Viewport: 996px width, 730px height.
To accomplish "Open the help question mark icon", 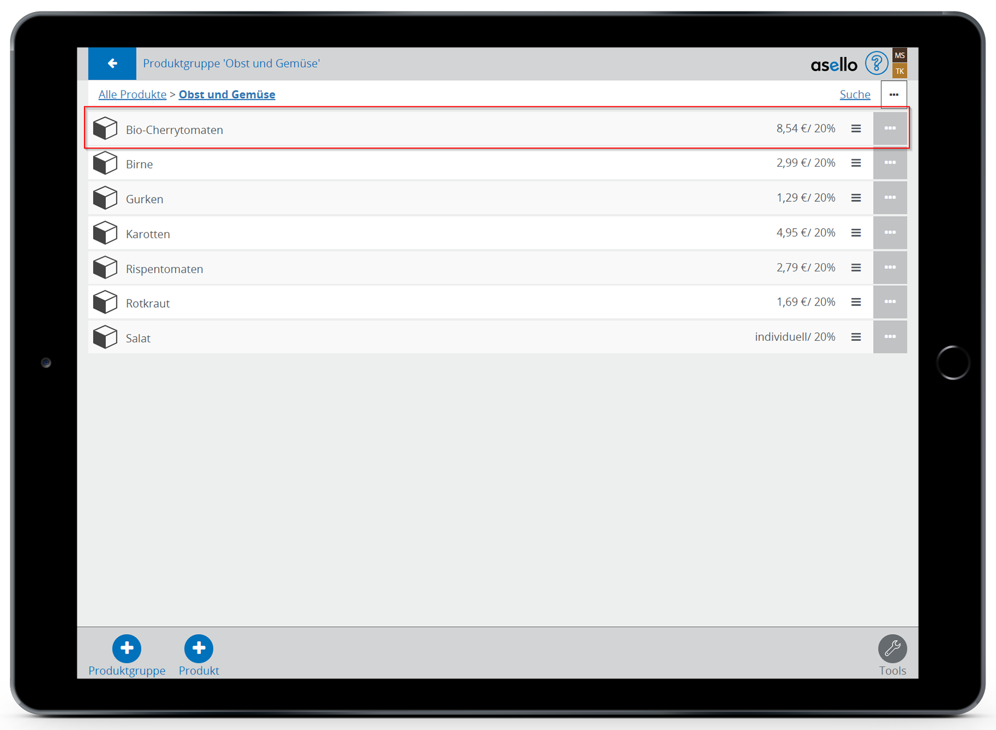I will (x=876, y=64).
